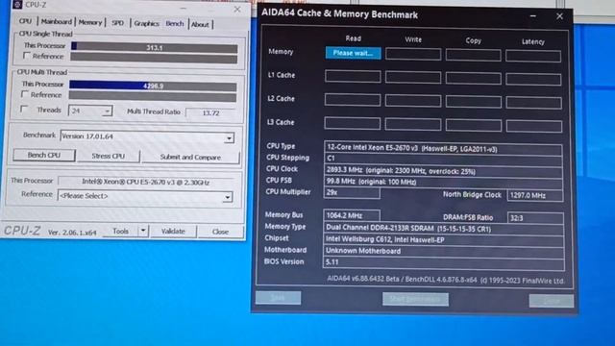Click the CPU Stepping C1 field
Screen dimensions: 615x346
point(443,160)
